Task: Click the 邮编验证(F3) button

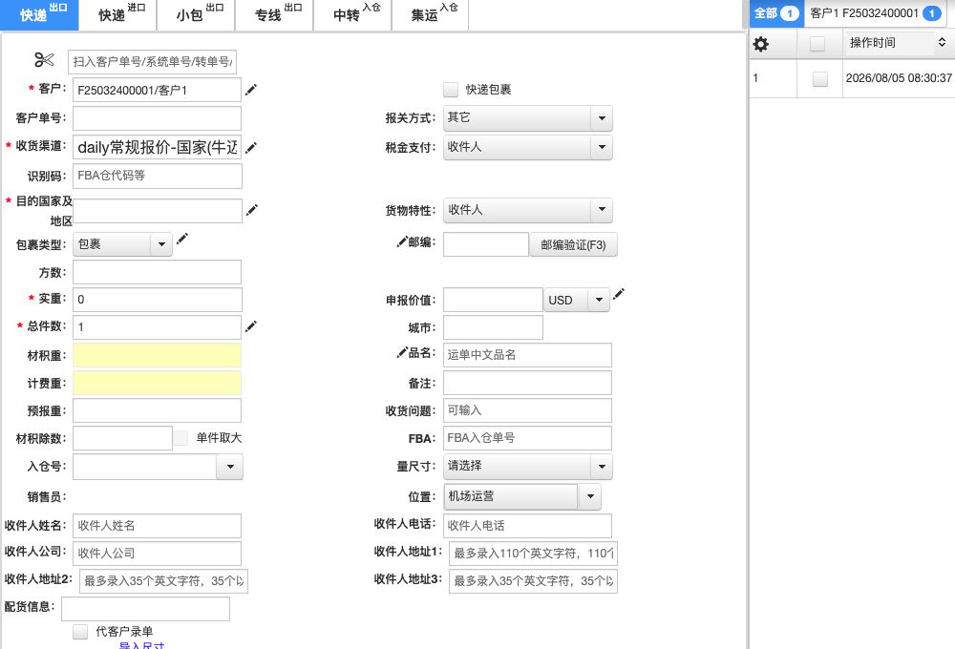Action: tap(573, 244)
